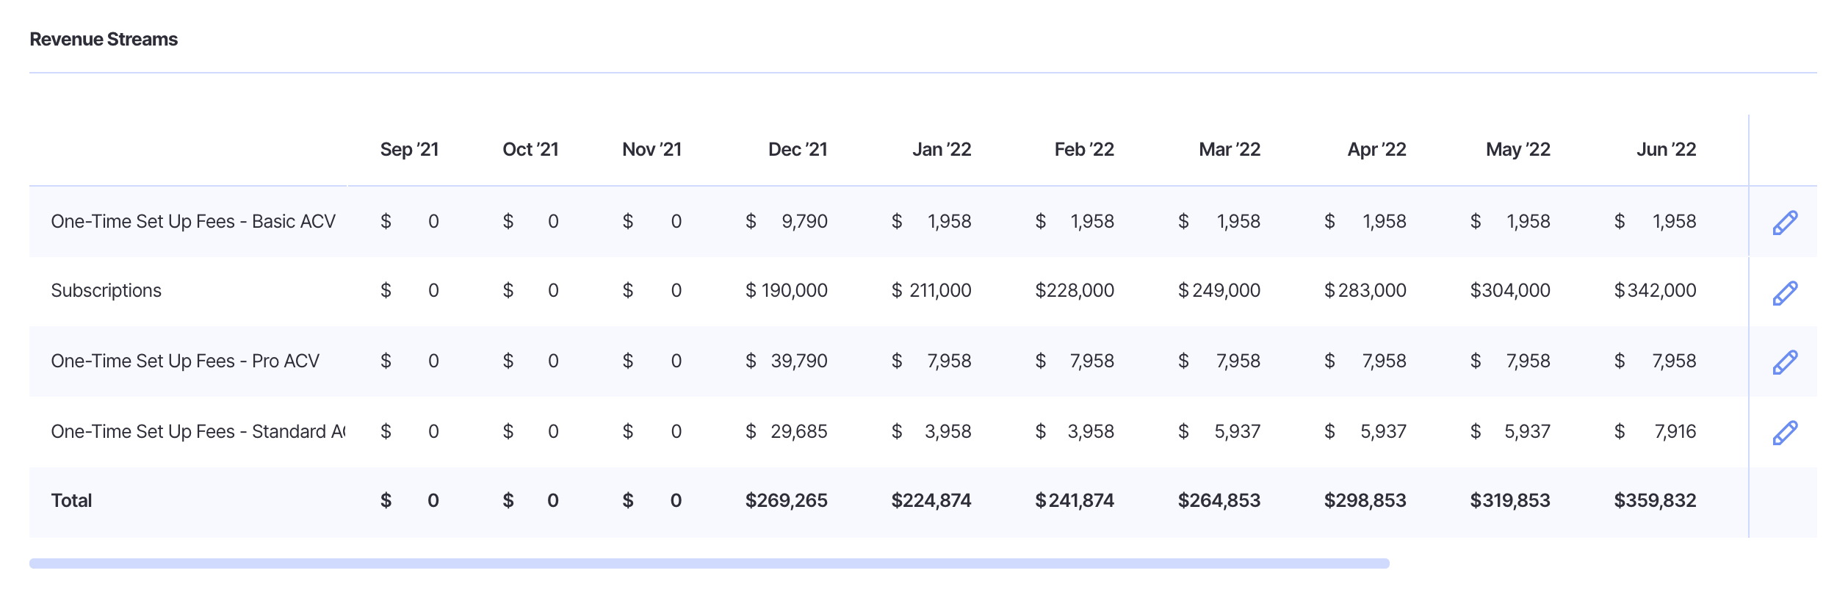Image resolution: width=1848 pixels, height=598 pixels.
Task: Select the Sep '21 column header
Action: click(x=409, y=150)
